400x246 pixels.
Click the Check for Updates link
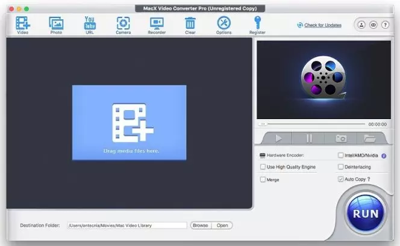(x=323, y=25)
